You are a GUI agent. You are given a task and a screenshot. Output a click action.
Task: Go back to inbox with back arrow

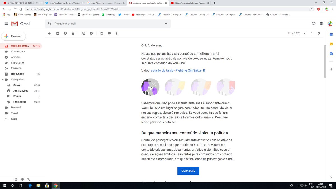pyautogui.click(x=49, y=33)
